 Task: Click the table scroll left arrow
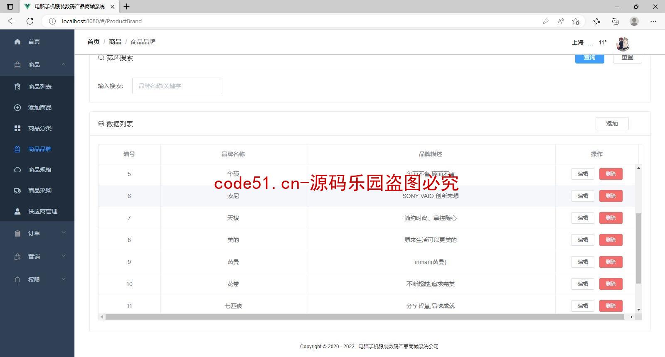(102, 317)
